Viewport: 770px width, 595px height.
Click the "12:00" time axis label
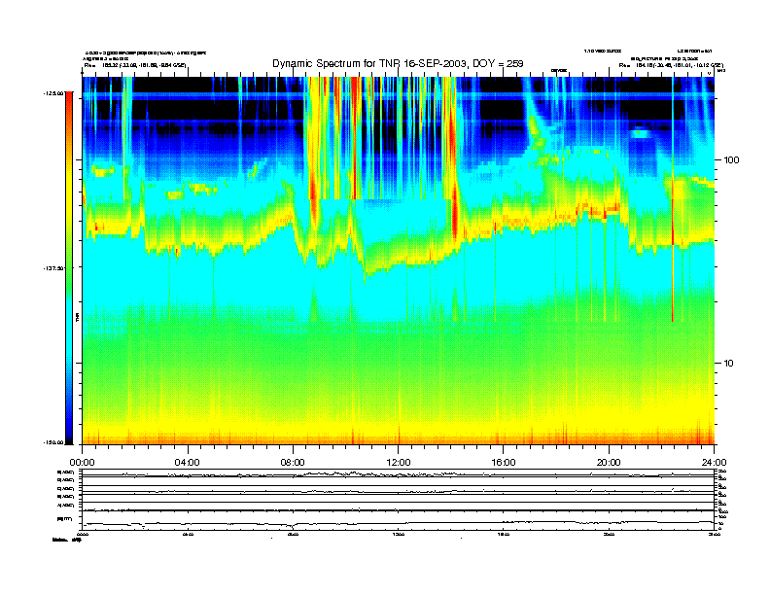[399, 463]
